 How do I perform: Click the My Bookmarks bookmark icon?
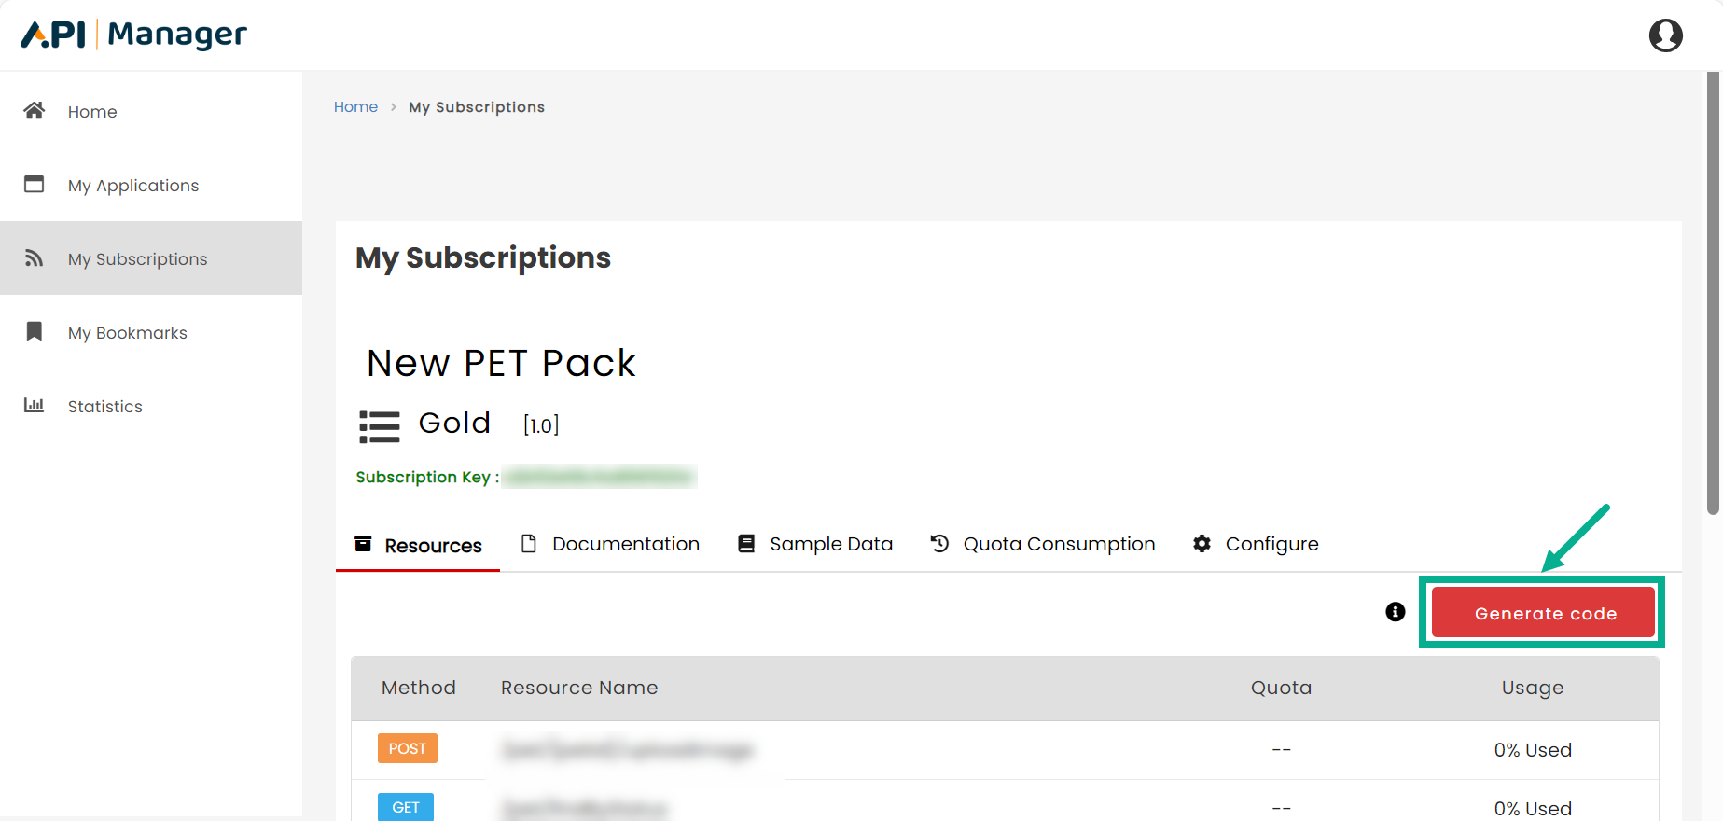tap(35, 332)
